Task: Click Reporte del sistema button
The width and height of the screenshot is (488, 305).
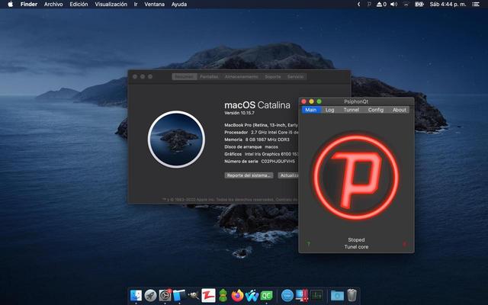Action: pos(249,175)
